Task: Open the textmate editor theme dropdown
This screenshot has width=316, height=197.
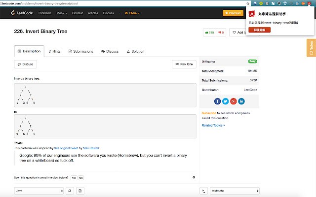Action: point(235,191)
